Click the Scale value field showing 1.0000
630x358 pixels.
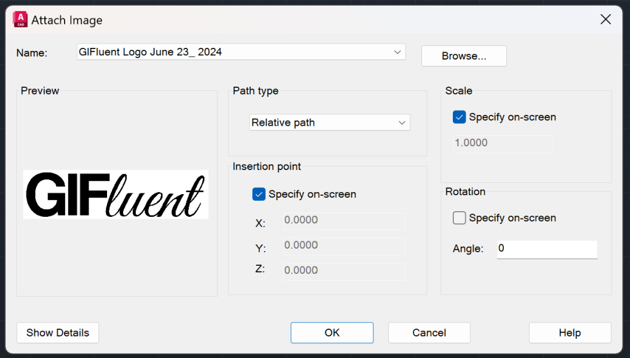pyautogui.click(x=503, y=143)
